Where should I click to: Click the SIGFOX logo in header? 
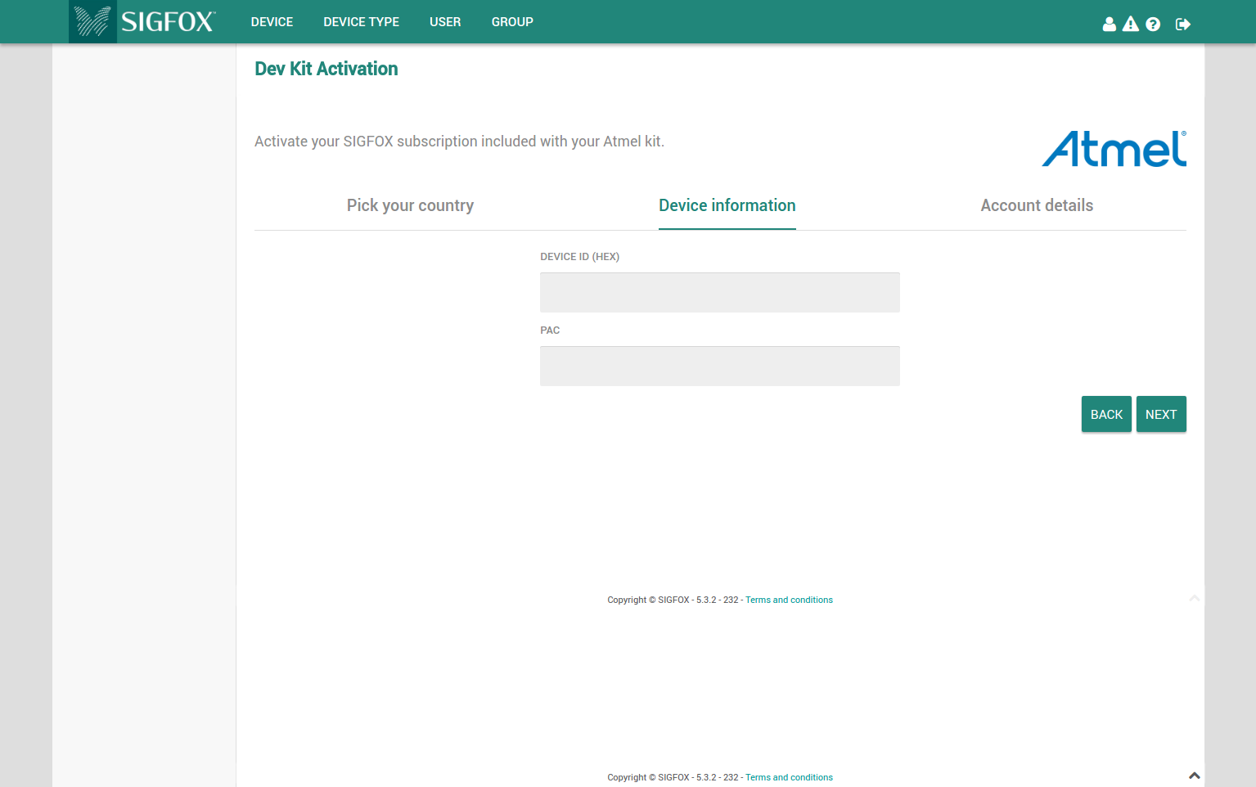(143, 21)
